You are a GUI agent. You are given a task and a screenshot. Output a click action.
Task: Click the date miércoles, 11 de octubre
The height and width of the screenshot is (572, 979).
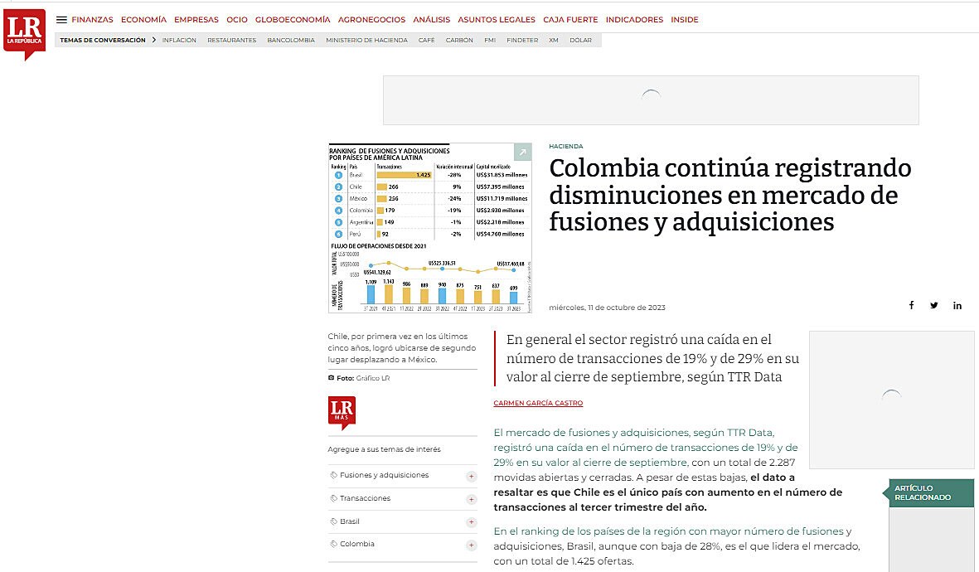607,308
